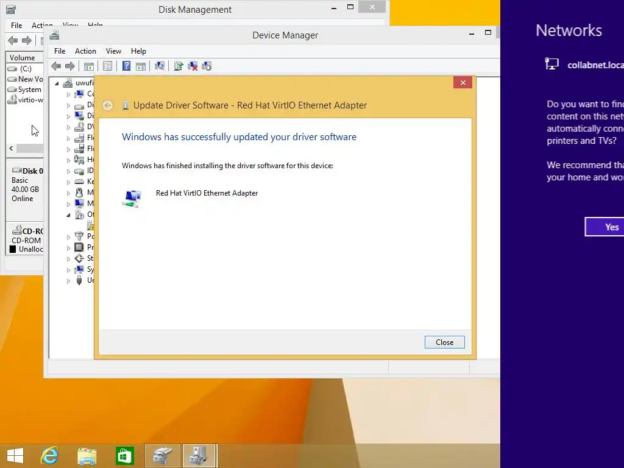Open File menu in Disk Management
624x468 pixels.
(16, 26)
